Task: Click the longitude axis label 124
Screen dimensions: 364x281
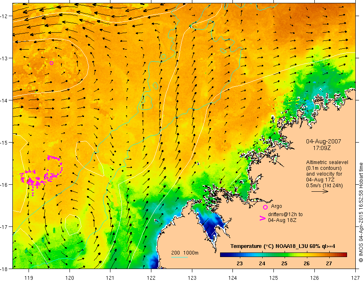Action: tap(233, 278)
